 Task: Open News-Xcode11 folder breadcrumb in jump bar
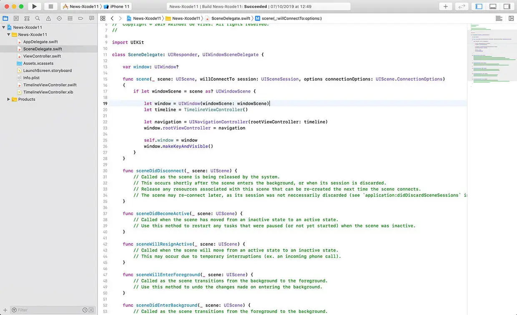[x=183, y=18]
